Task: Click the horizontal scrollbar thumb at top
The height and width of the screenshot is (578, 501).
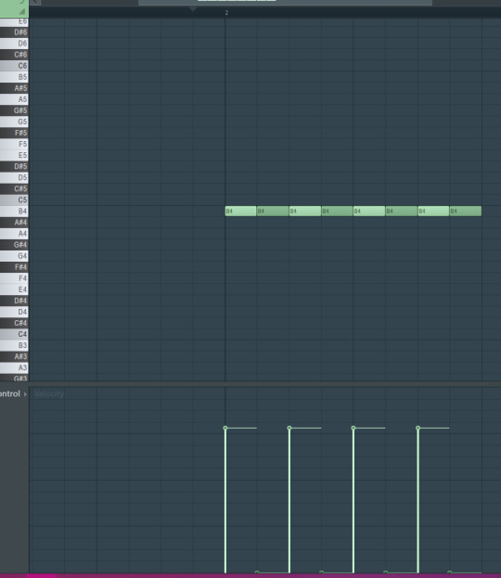Action: click(285, 2)
